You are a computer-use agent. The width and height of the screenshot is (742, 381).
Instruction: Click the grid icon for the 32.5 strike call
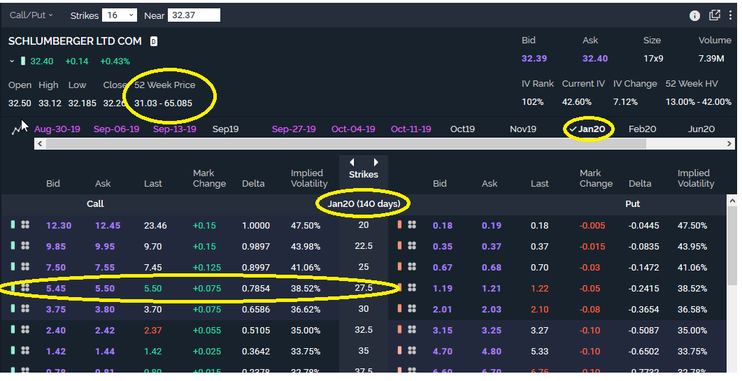click(x=25, y=329)
